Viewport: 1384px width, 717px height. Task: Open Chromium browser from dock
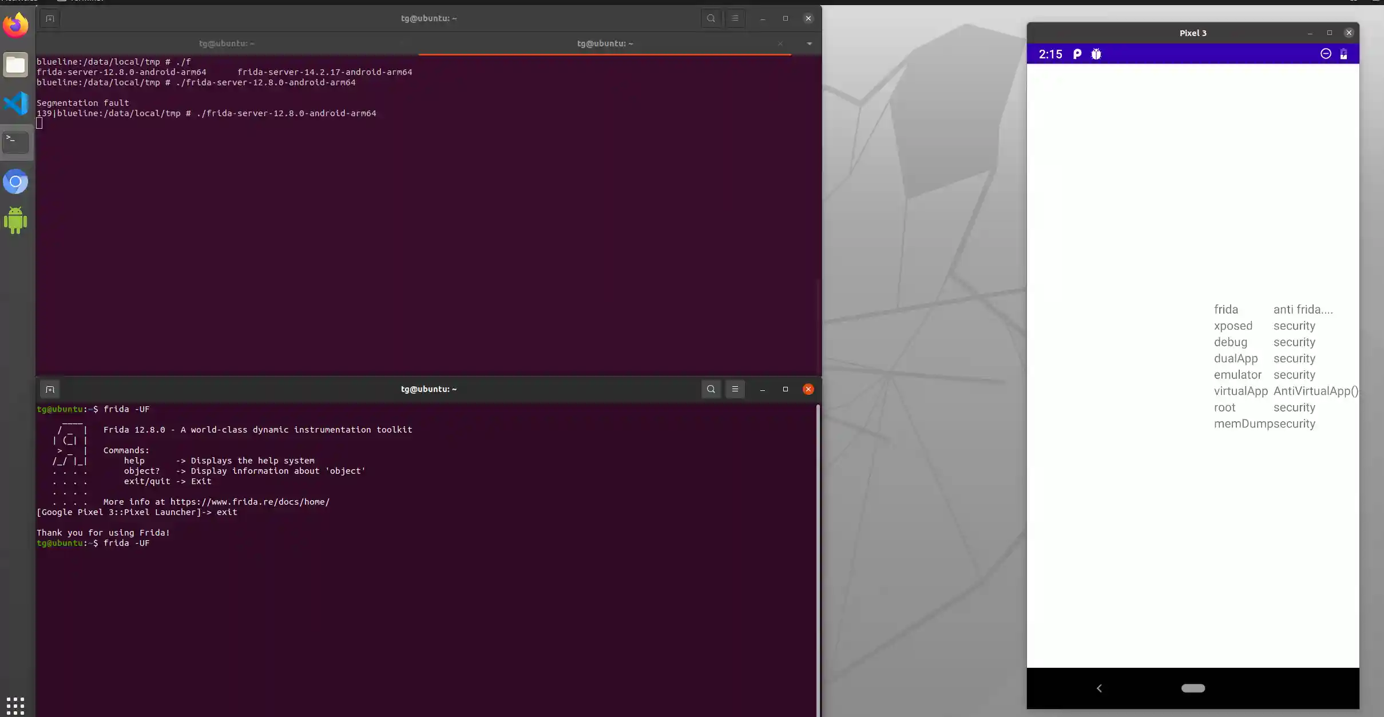tap(15, 182)
